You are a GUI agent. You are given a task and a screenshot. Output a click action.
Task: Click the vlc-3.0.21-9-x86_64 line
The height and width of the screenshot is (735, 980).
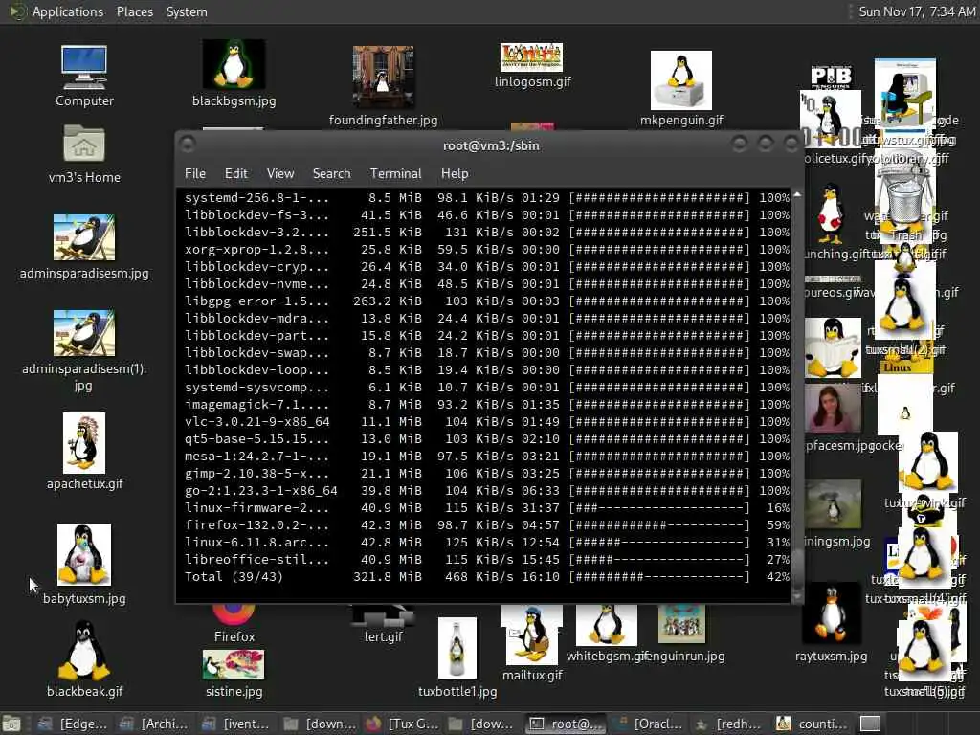487,422
